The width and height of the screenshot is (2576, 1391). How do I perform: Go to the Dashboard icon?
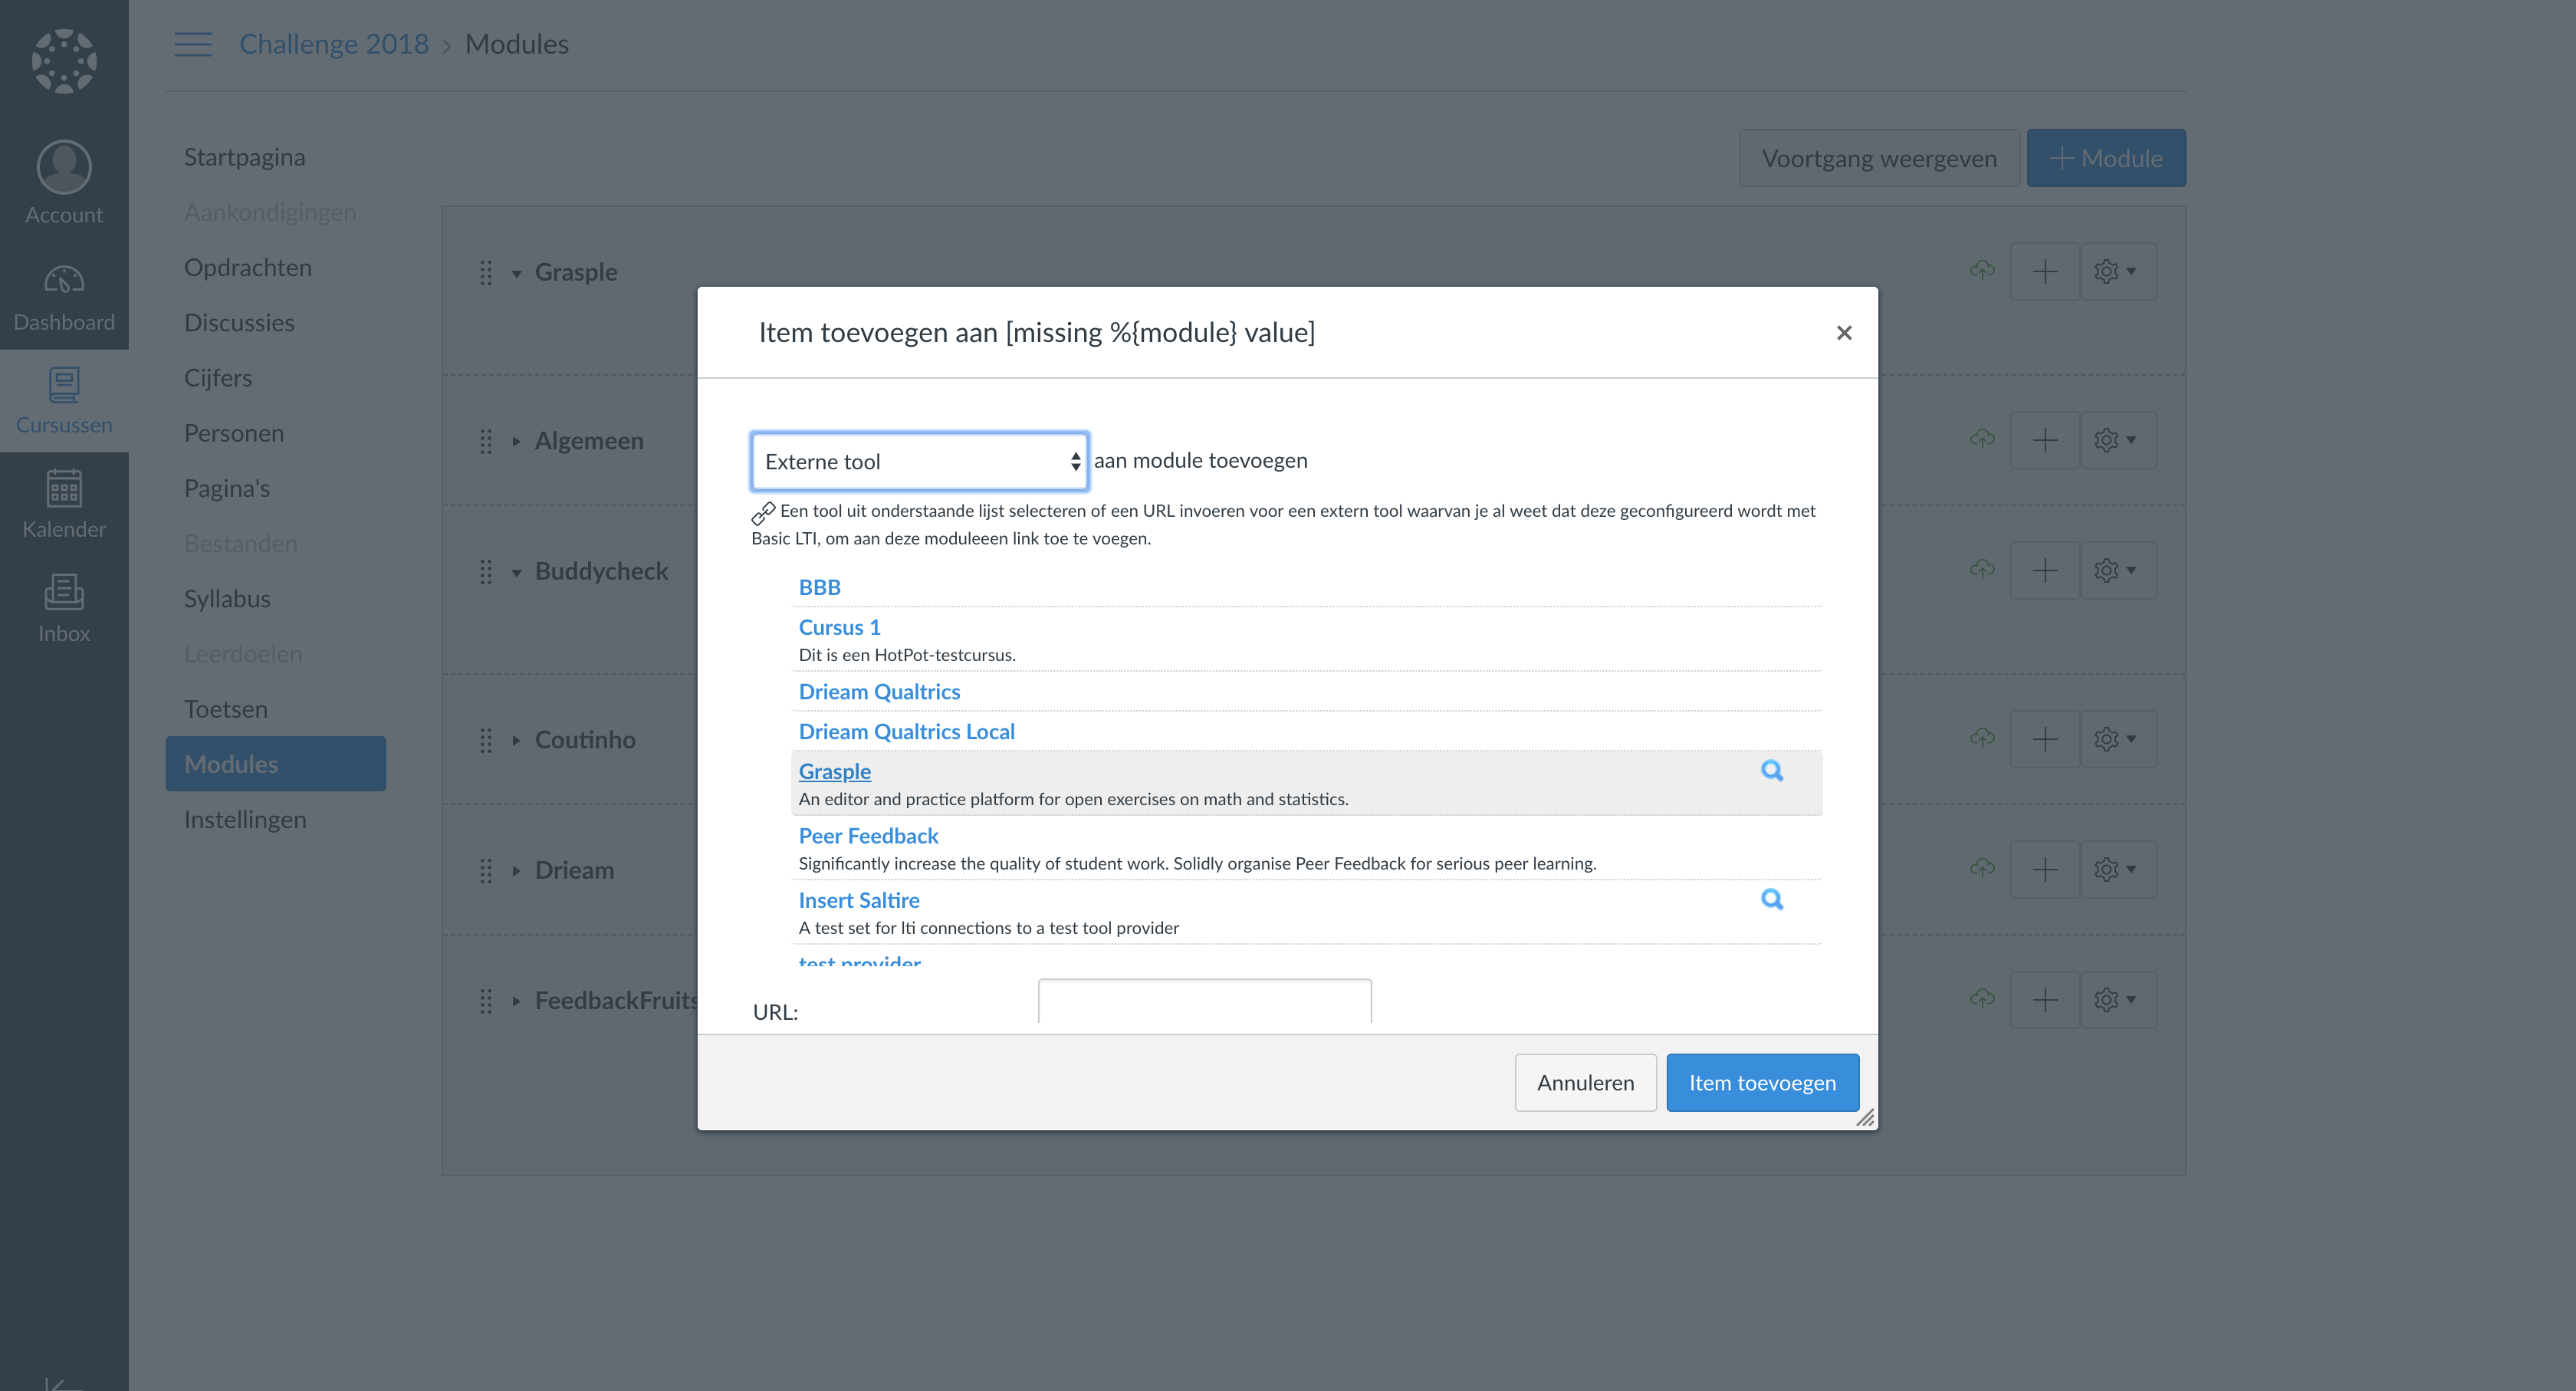[x=64, y=297]
